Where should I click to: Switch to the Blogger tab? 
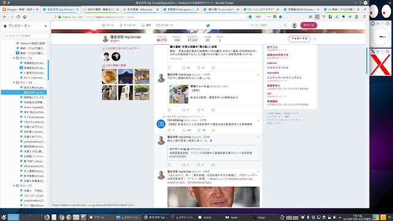[21, 9]
